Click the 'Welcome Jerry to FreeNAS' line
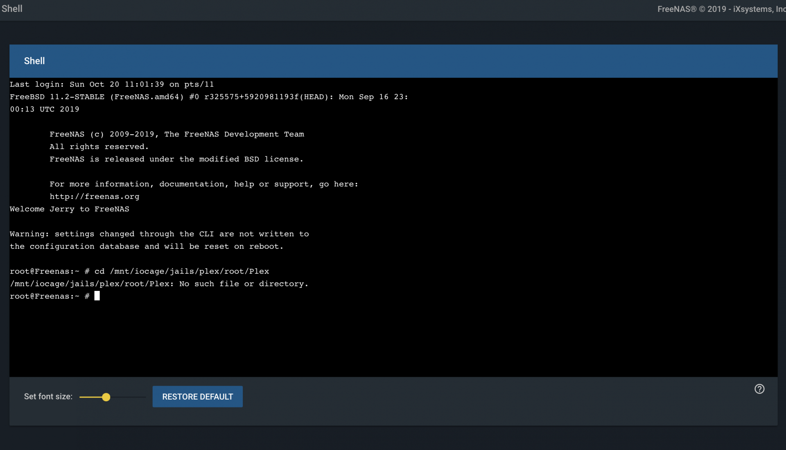The height and width of the screenshot is (450, 786). (70, 209)
